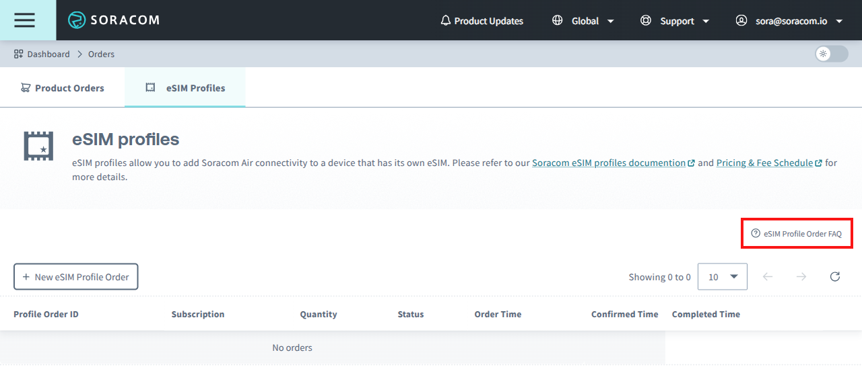Go to next page arrow
Screen dimensions: 862x369
pyautogui.click(x=801, y=276)
